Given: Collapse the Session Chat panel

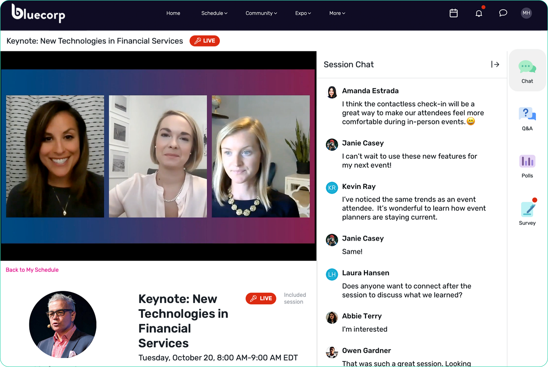Looking at the screenshot, I should (496, 64).
